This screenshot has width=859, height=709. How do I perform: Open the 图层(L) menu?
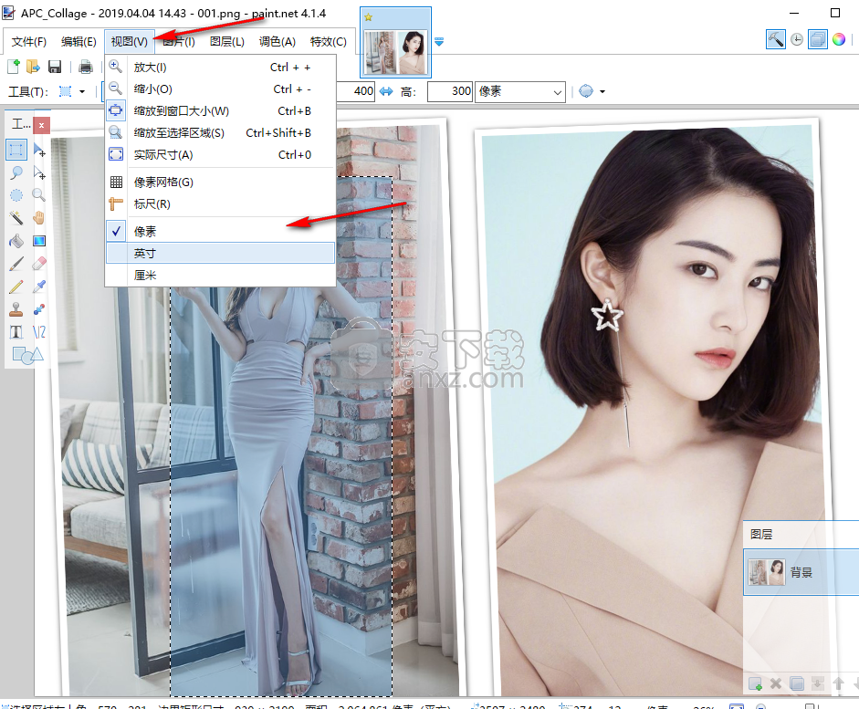(226, 42)
